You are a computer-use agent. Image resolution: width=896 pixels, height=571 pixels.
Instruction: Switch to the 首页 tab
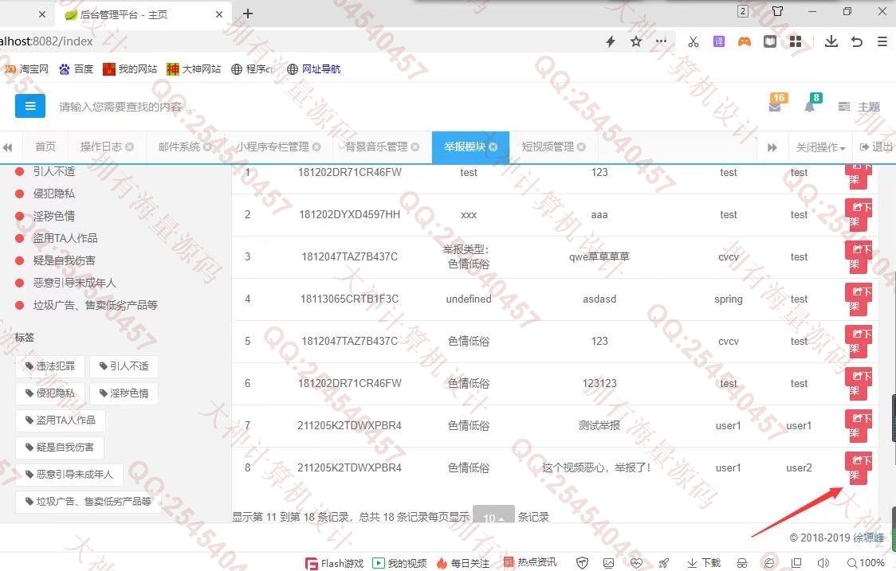click(x=45, y=147)
